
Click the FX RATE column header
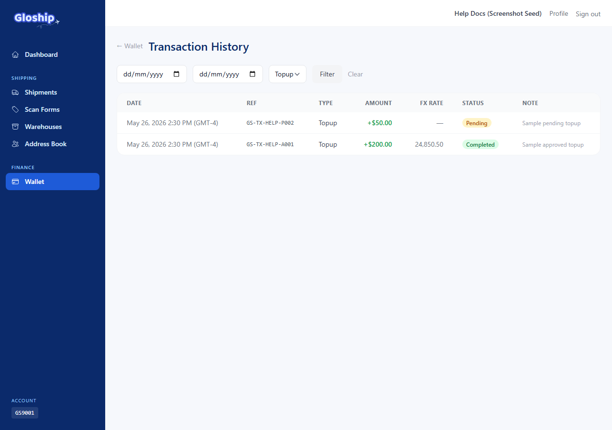432,103
